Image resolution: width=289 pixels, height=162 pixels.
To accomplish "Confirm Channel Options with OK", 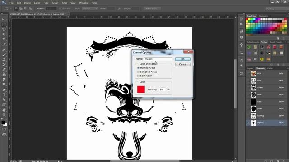I will point(182,59).
